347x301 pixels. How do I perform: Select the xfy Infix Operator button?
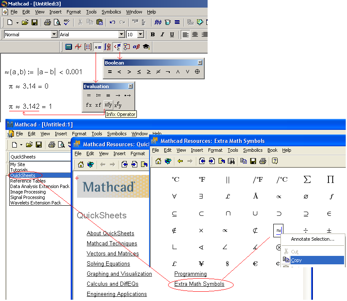pyautogui.click(x=108, y=105)
